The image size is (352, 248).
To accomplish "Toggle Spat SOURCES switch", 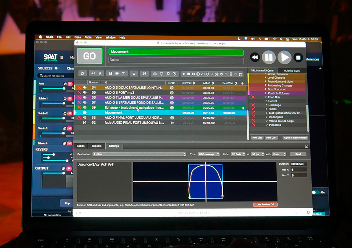I will click(57, 68).
